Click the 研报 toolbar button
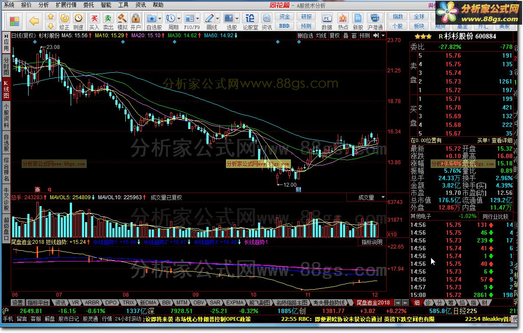 [x=306, y=16]
